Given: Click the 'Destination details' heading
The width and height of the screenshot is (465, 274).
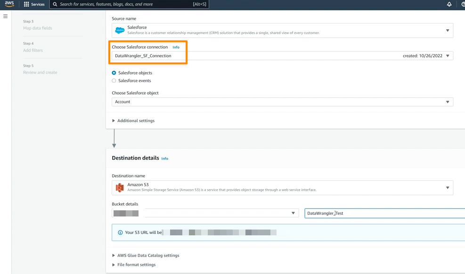Looking at the screenshot, I should (135, 158).
